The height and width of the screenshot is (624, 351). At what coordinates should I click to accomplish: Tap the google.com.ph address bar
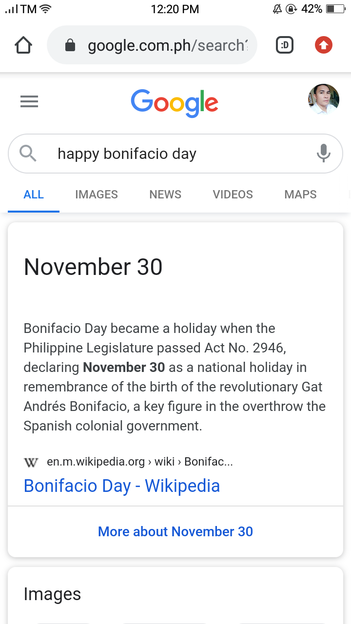pyautogui.click(x=152, y=45)
